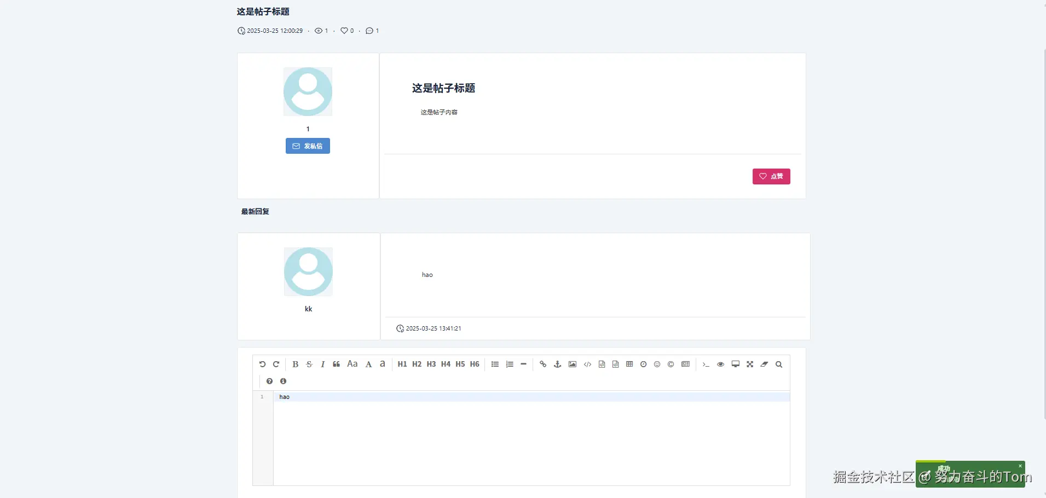Click into the markdown editor text line containing hao
Image resolution: width=1046 pixels, height=498 pixels.
[531, 397]
